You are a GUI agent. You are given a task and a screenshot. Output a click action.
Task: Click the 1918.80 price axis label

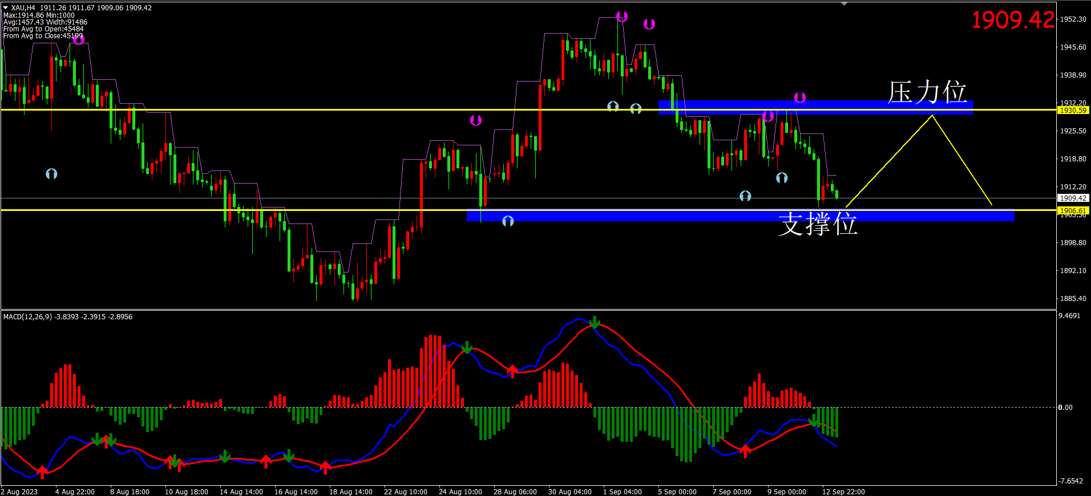click(x=1073, y=158)
